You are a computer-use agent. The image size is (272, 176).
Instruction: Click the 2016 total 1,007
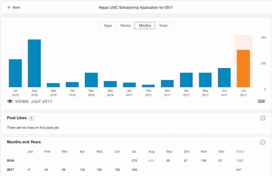pos(240,161)
